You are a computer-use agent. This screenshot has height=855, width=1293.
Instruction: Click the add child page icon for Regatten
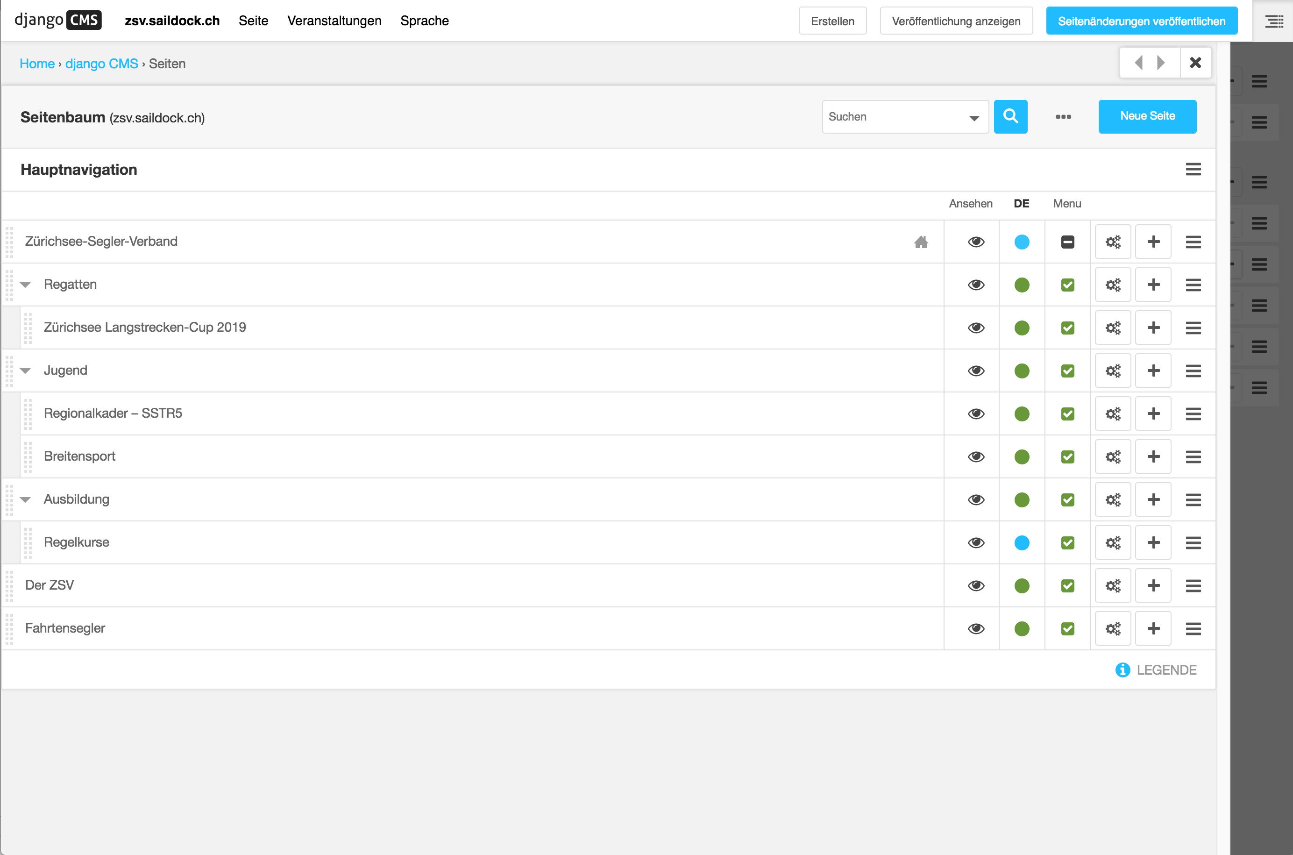pos(1152,285)
